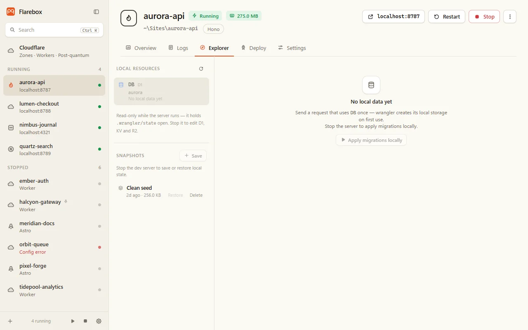Start all projects with the play icon
The height and width of the screenshot is (330, 528).
click(x=73, y=321)
